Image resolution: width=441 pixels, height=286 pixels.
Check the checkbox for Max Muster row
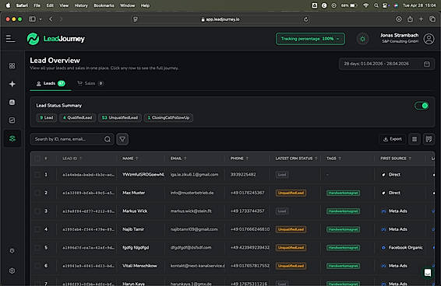(37, 193)
